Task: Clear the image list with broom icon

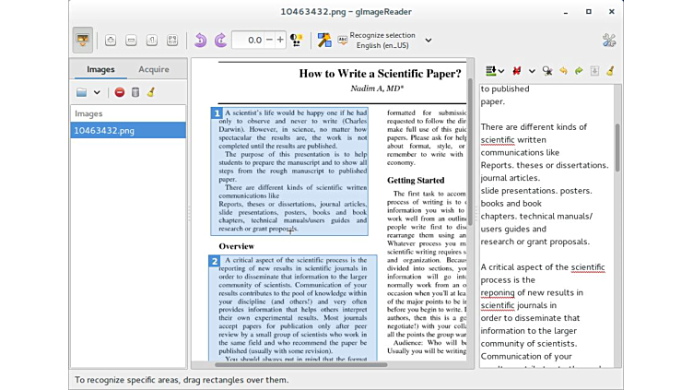Action: click(151, 92)
